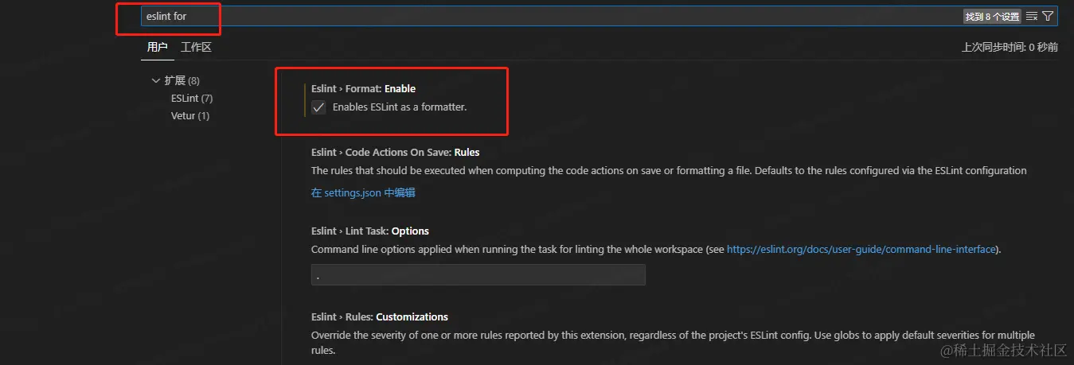The height and width of the screenshot is (365, 1074).
Task: Select the Rules: Customizations setting heading
Action: click(379, 316)
